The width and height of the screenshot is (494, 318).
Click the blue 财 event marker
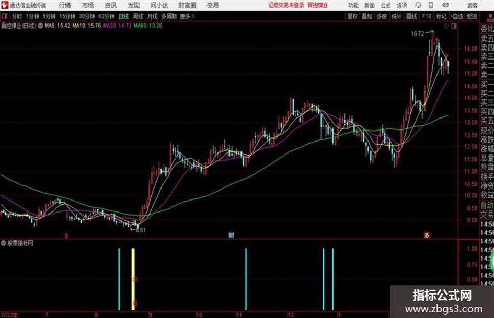(x=232, y=235)
